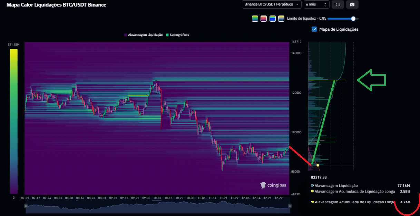The image size is (420, 216).
Task: Open the Binance BTC/USDT Perpétuos dropdown
Action: click(x=271, y=4)
